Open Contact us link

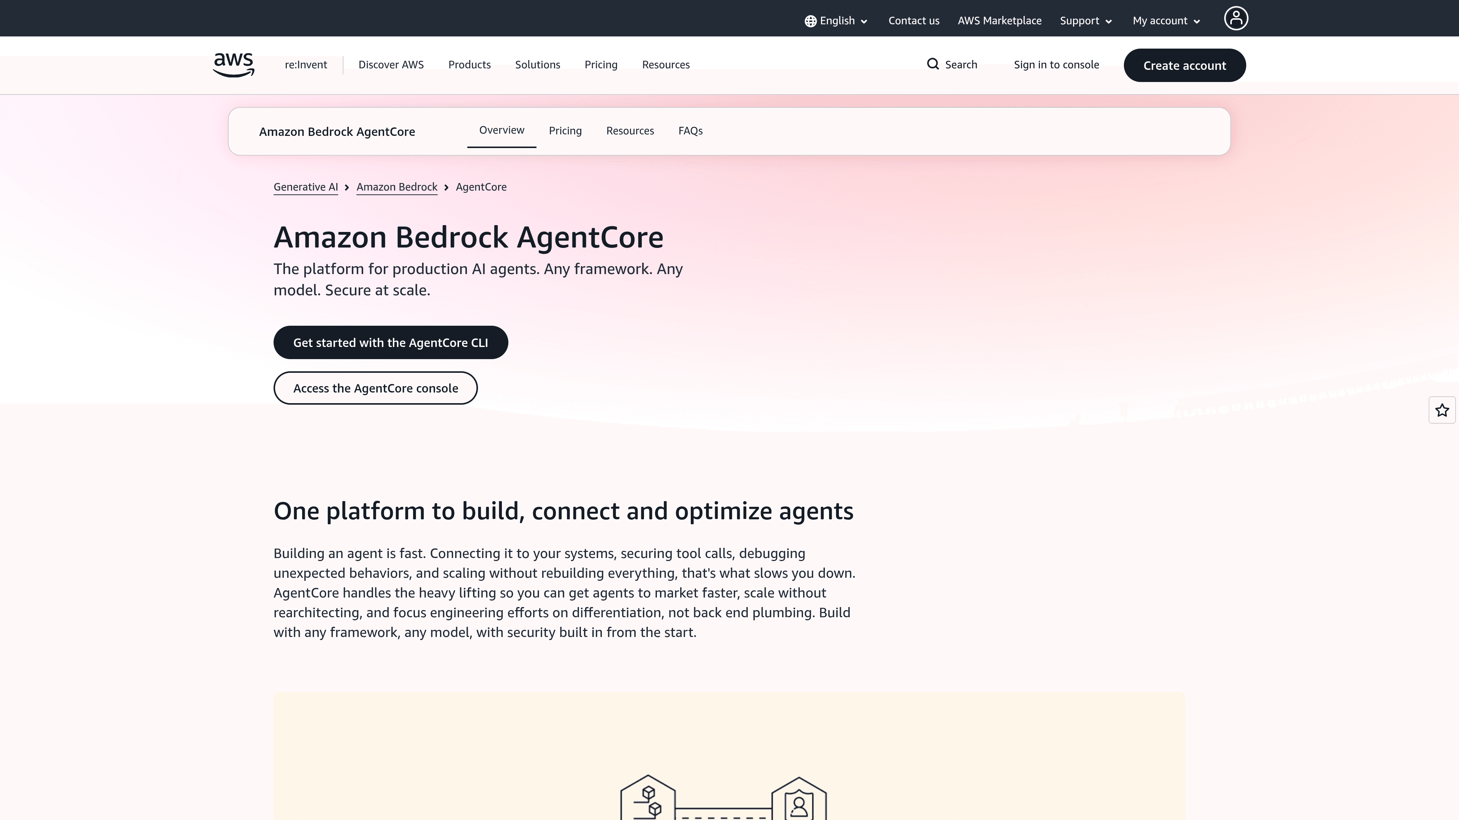(913, 21)
